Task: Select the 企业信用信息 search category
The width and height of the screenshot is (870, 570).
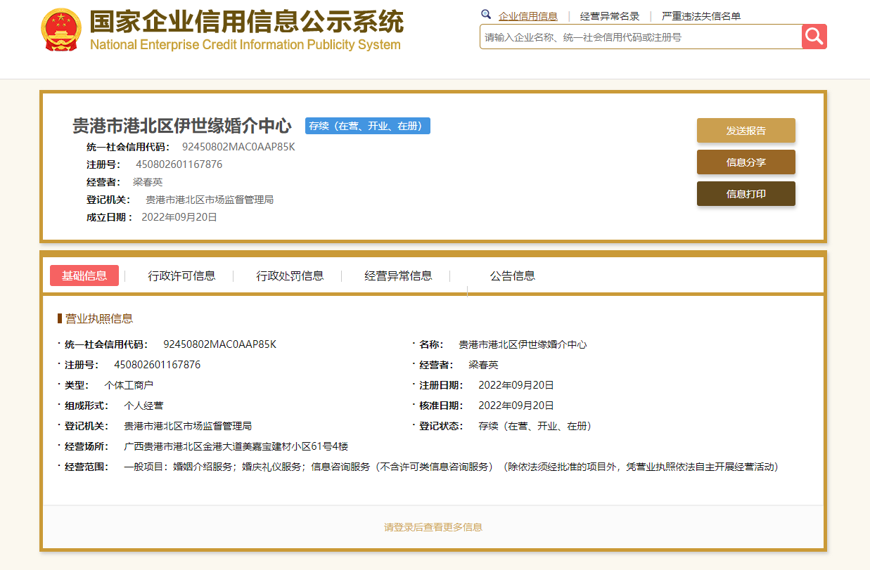Action: pos(528,16)
